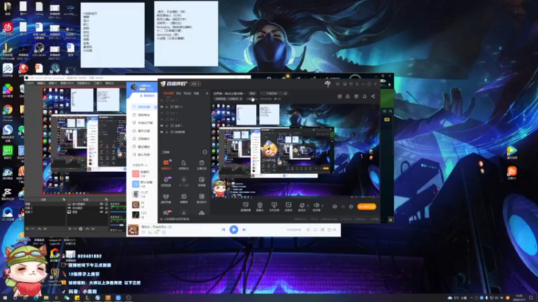Open the Baidu Netdisk desktop icon
Viewport: 538px width, 302px height.
click(x=7, y=70)
